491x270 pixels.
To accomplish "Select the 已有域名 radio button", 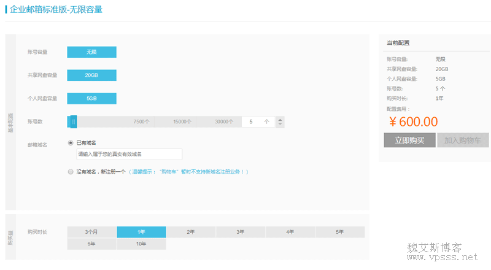I will [71, 142].
